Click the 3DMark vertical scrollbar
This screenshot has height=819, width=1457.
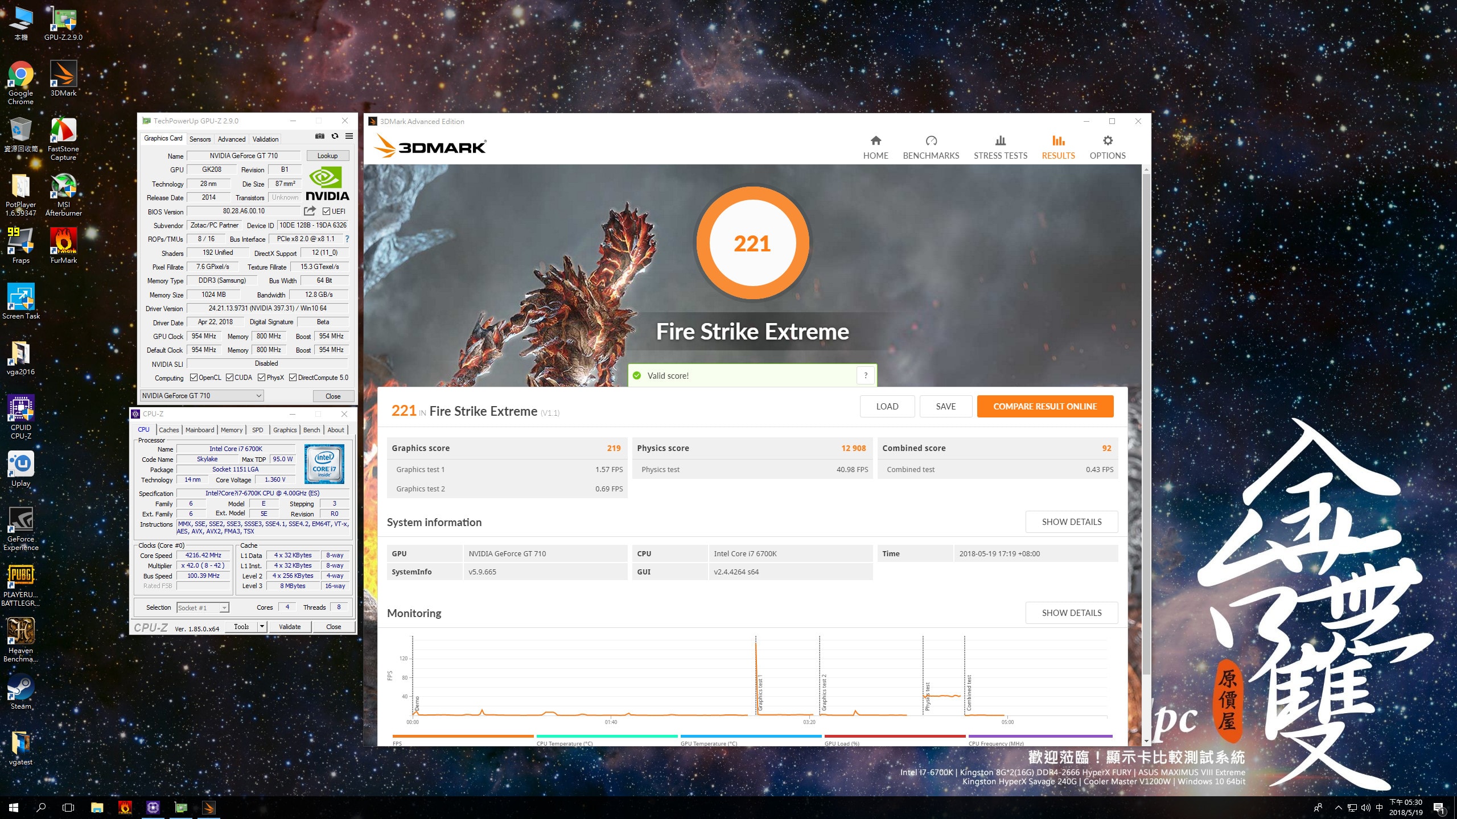coord(1146,424)
